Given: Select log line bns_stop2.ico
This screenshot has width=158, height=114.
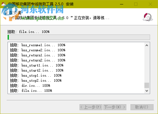Looking at the screenshot, I should (x=36, y=80).
